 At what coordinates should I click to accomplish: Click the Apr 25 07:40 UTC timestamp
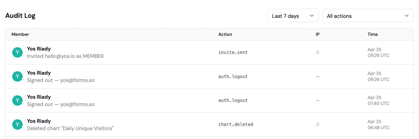378,101
